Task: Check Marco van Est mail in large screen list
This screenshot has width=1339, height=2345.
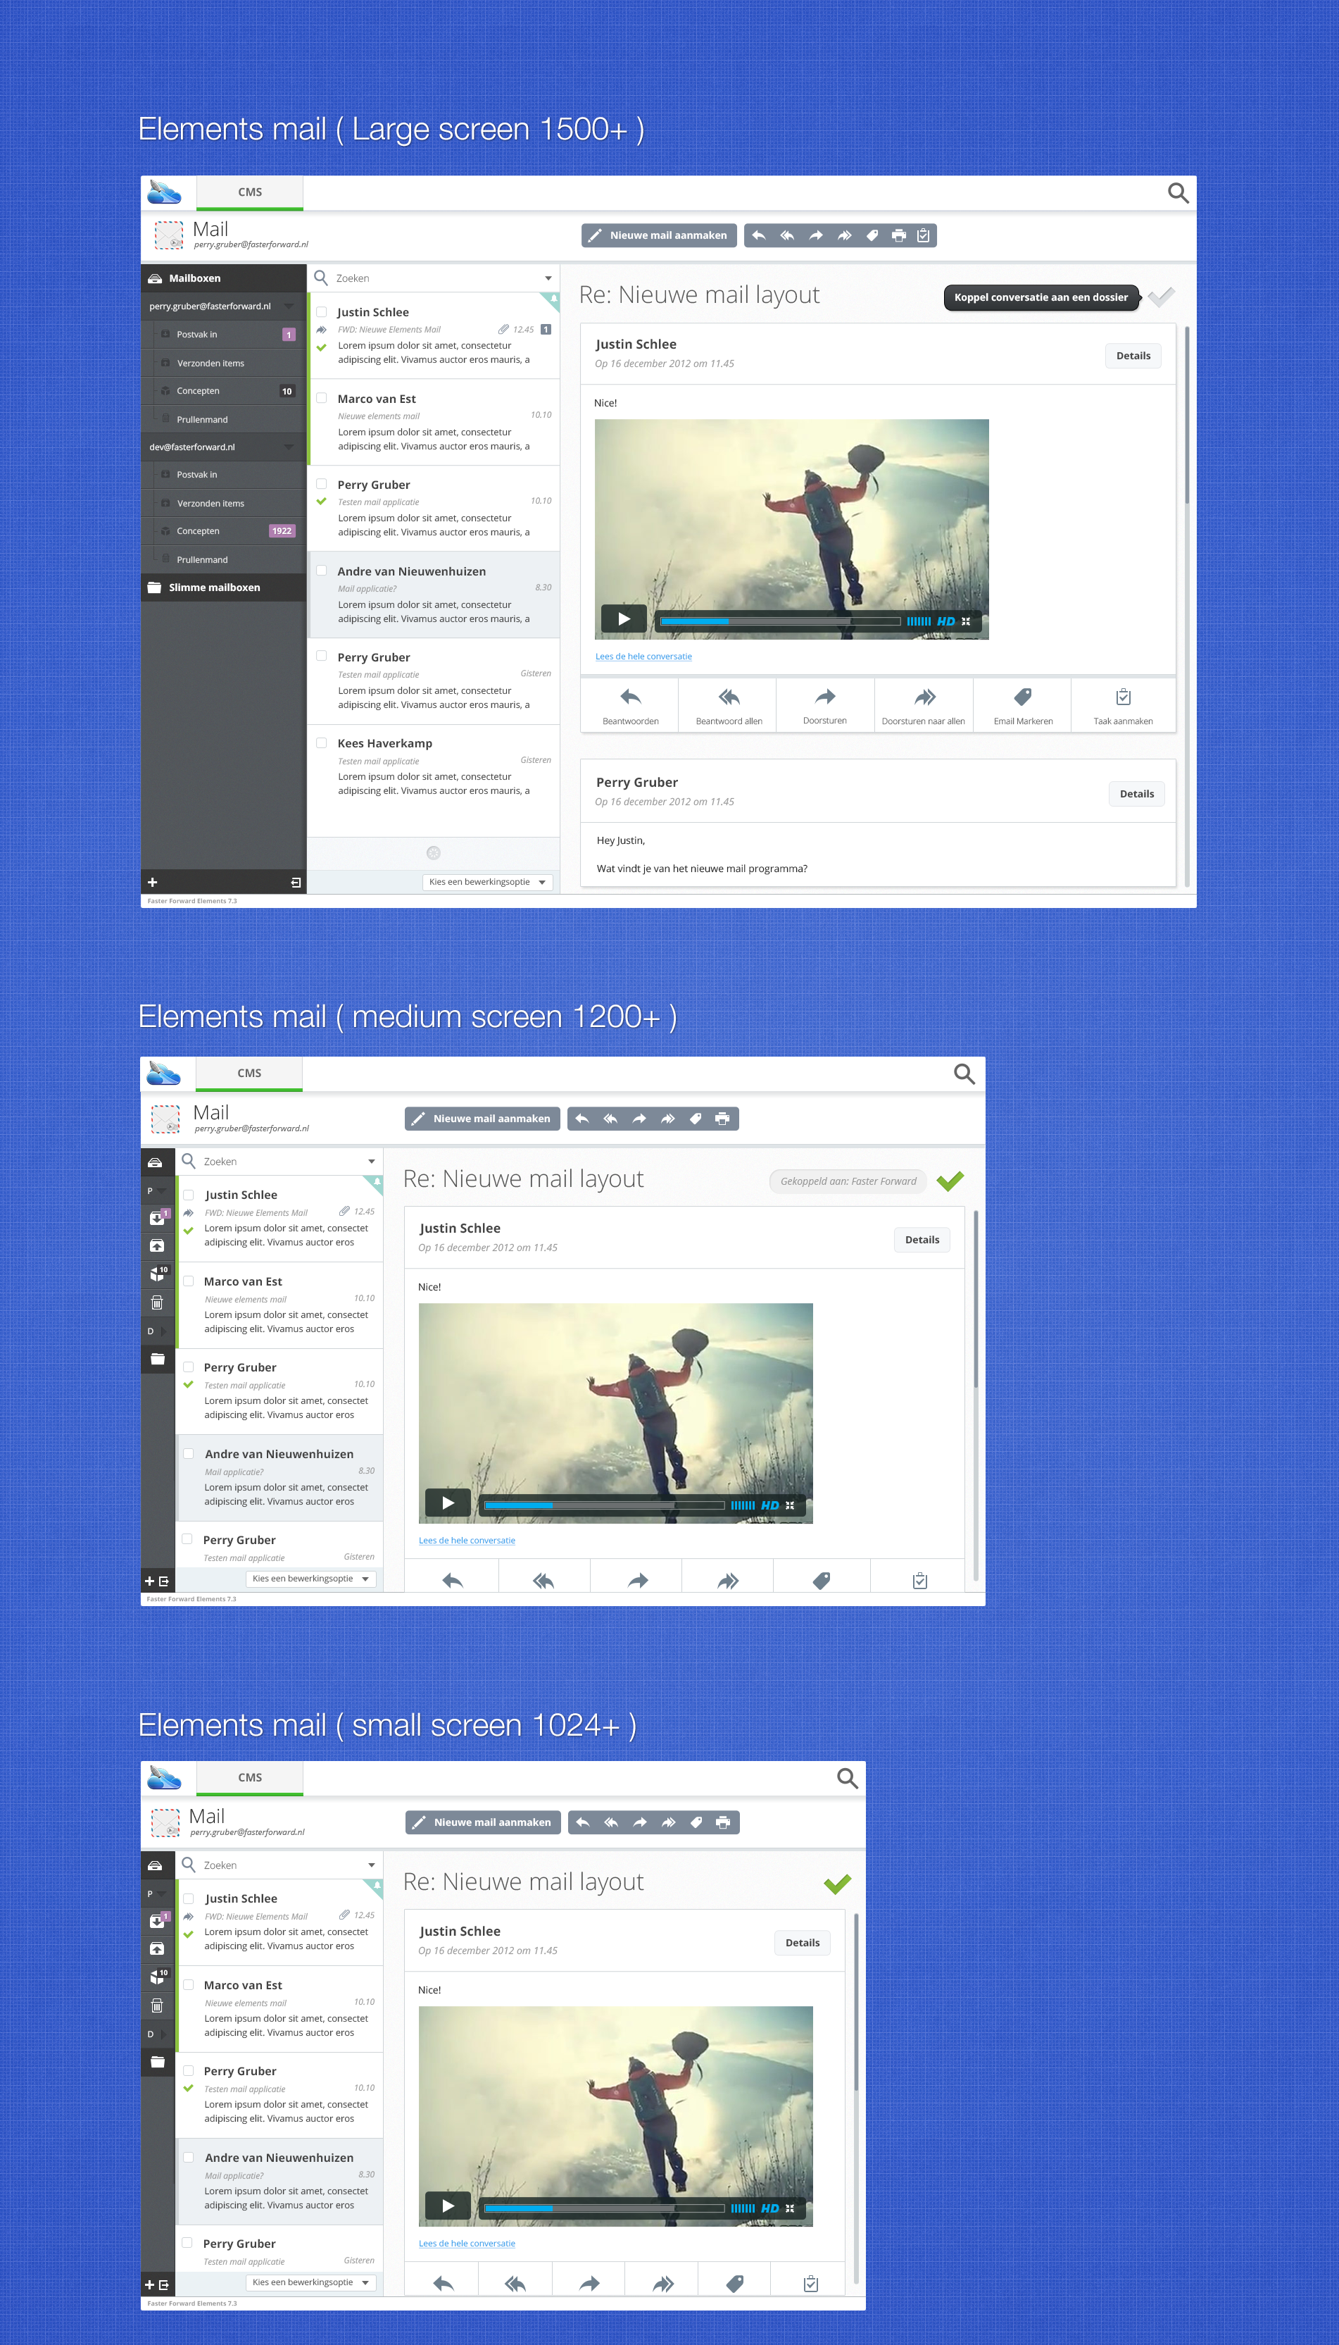Action: point(321,398)
